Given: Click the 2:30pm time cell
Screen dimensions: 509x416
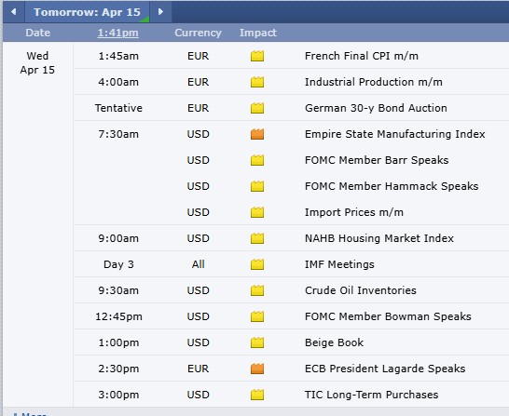Looking at the screenshot, I should tap(118, 369).
